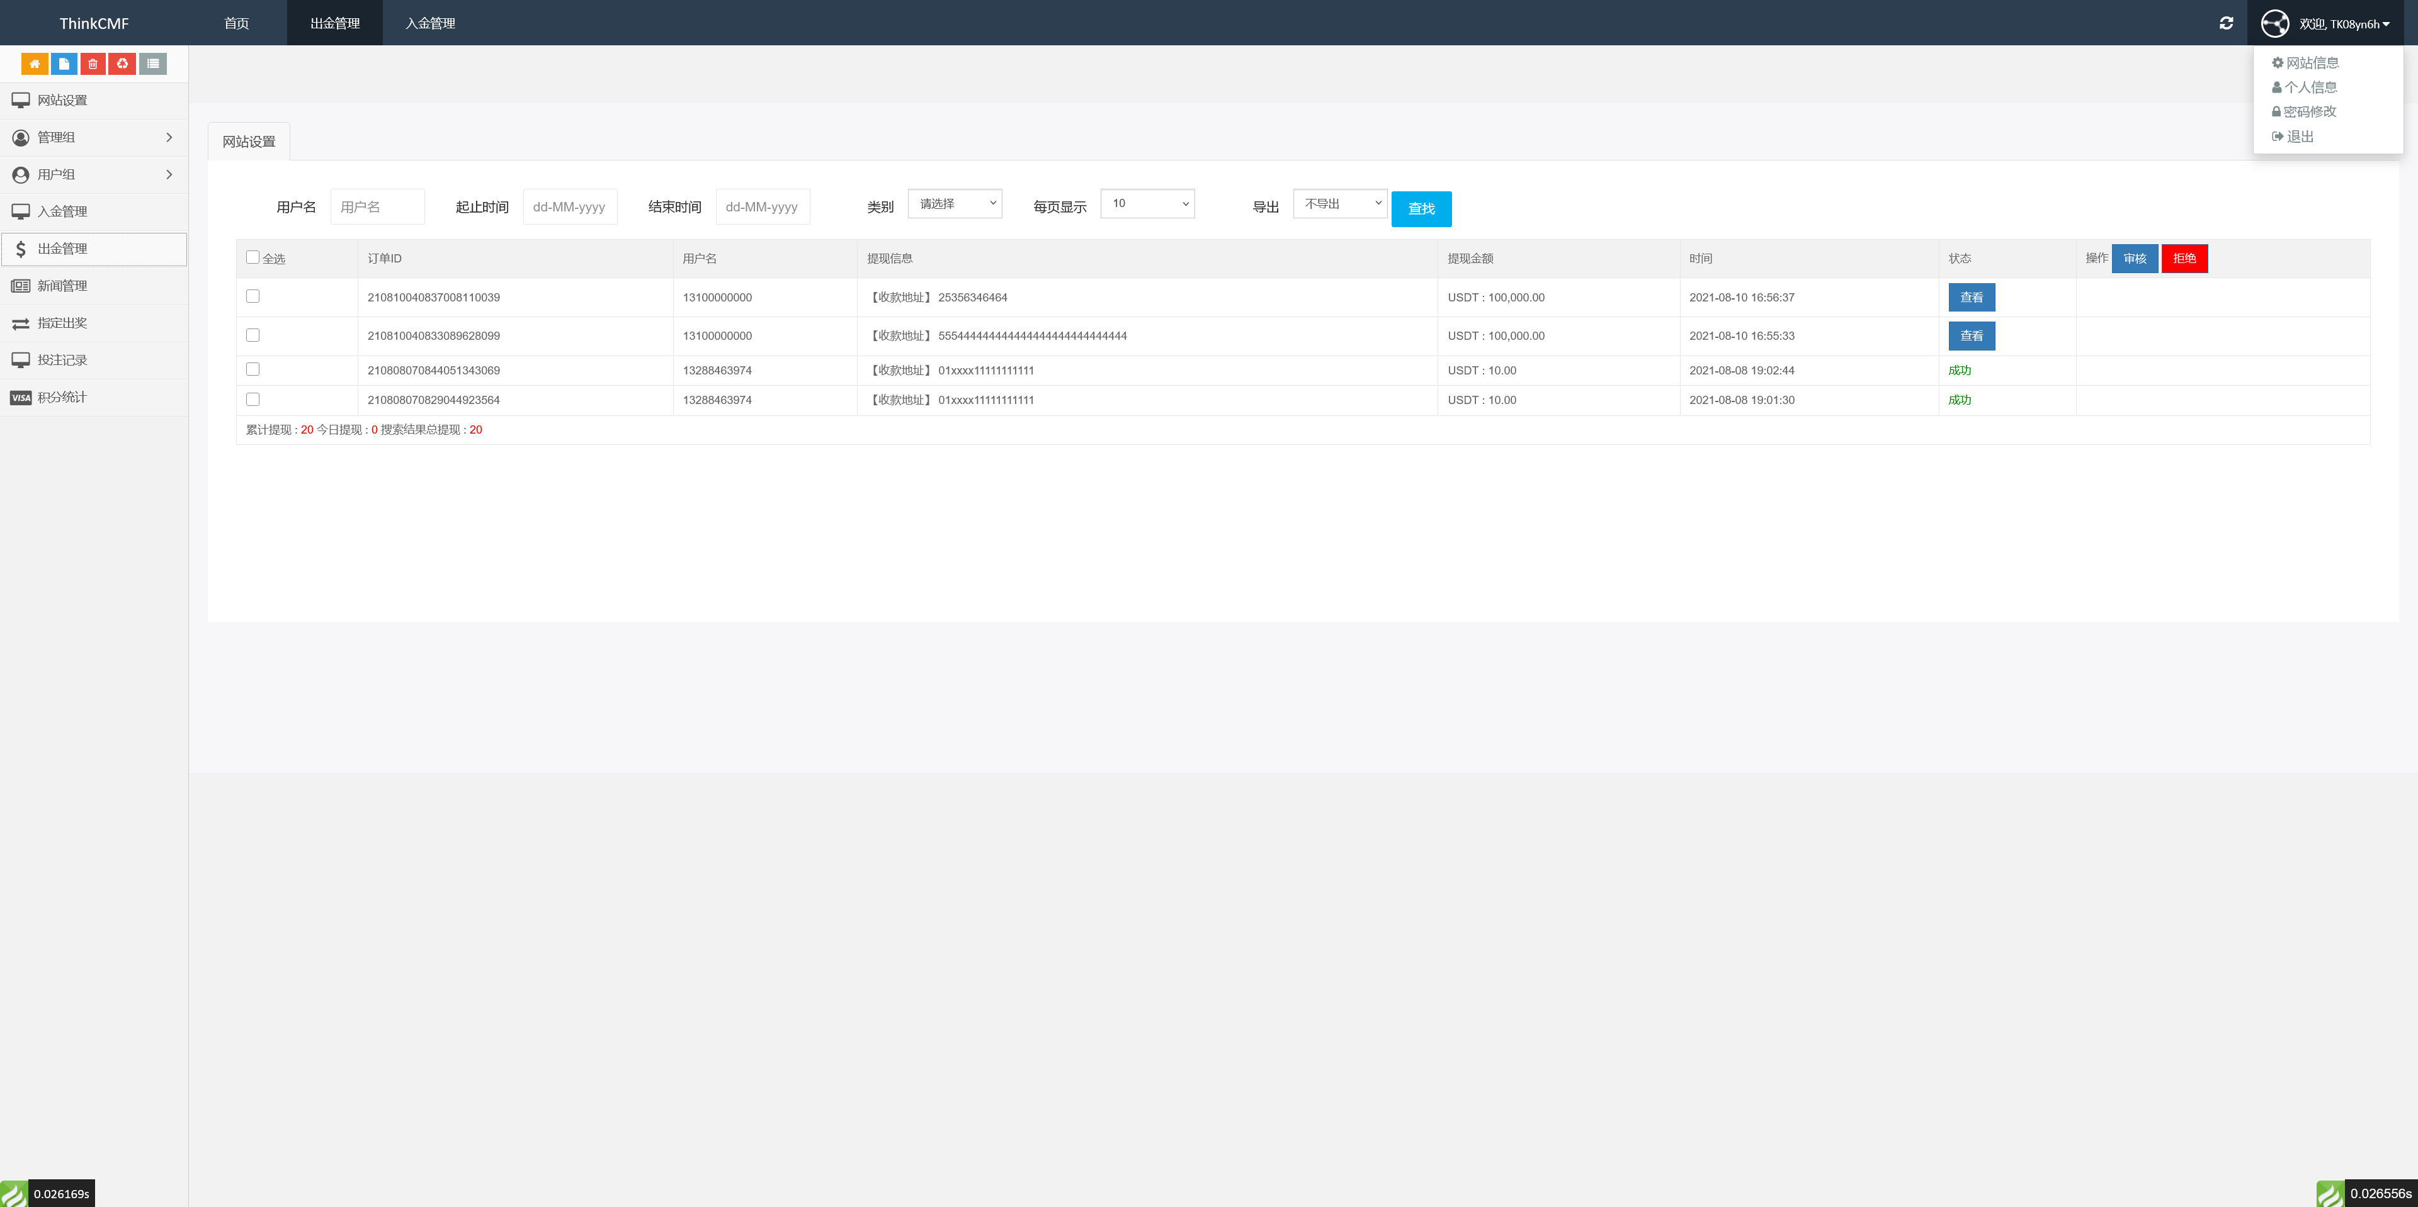
Task: Switch to 入金管理 in the top navigation
Action: 430,23
